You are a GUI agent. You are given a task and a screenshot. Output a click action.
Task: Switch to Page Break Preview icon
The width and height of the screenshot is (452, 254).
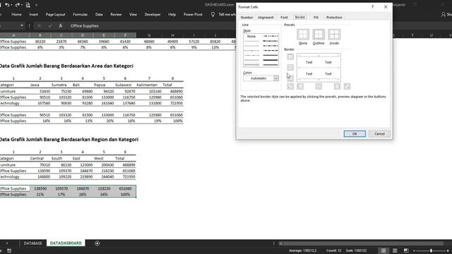coord(406,250)
